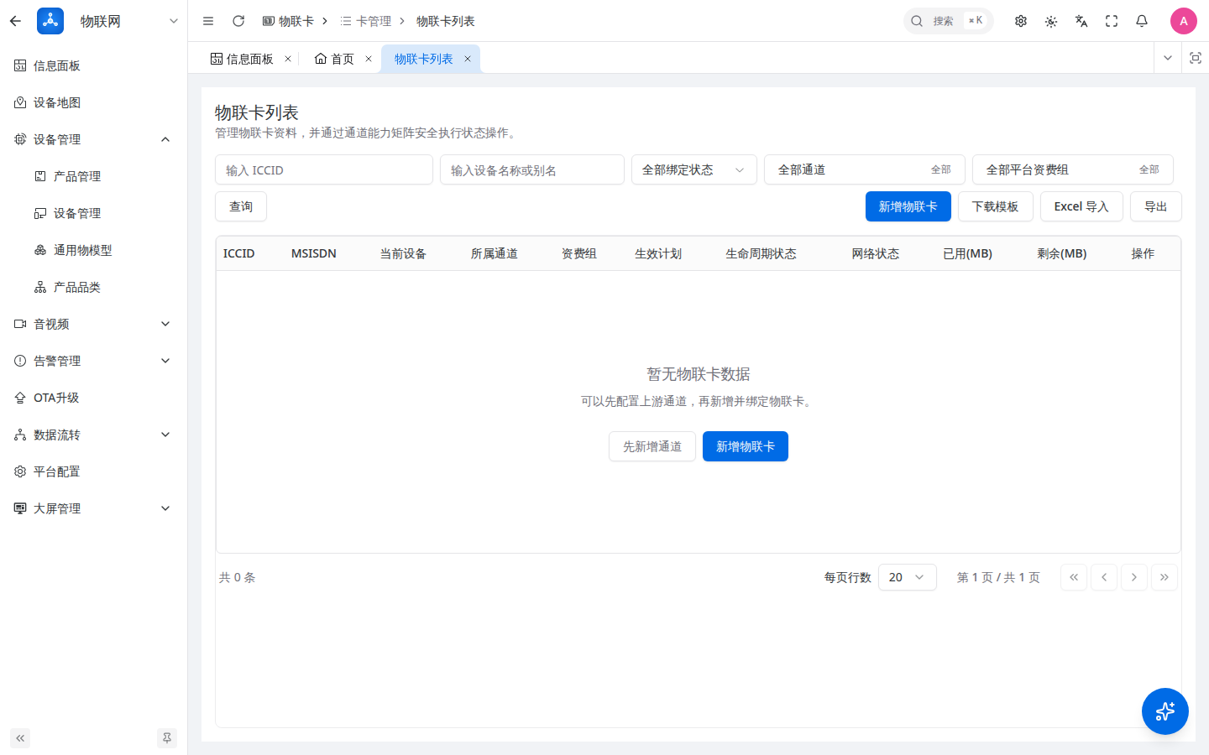Image resolution: width=1209 pixels, height=755 pixels.
Task: Click the 生命周期状态 column header
Action: tap(762, 253)
